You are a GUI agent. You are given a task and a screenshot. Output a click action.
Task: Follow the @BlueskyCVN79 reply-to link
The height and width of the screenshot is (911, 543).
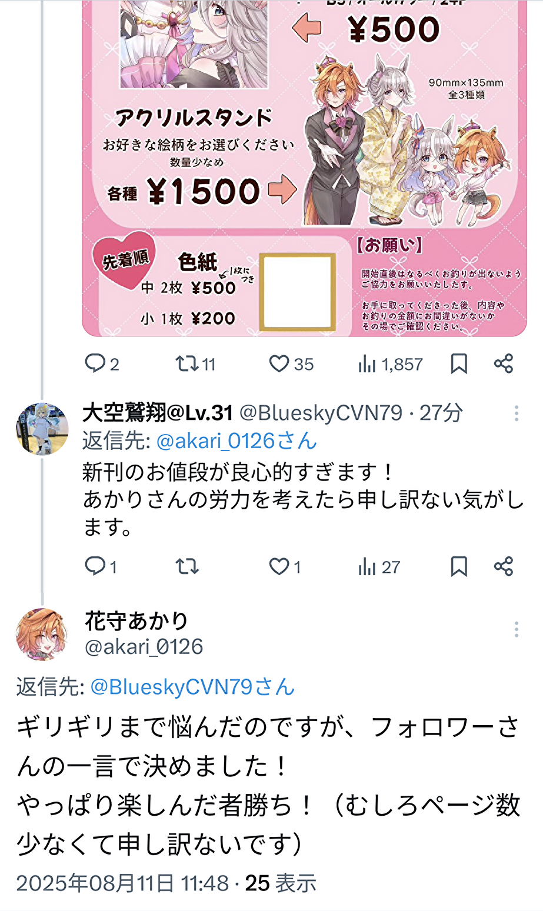(192, 686)
